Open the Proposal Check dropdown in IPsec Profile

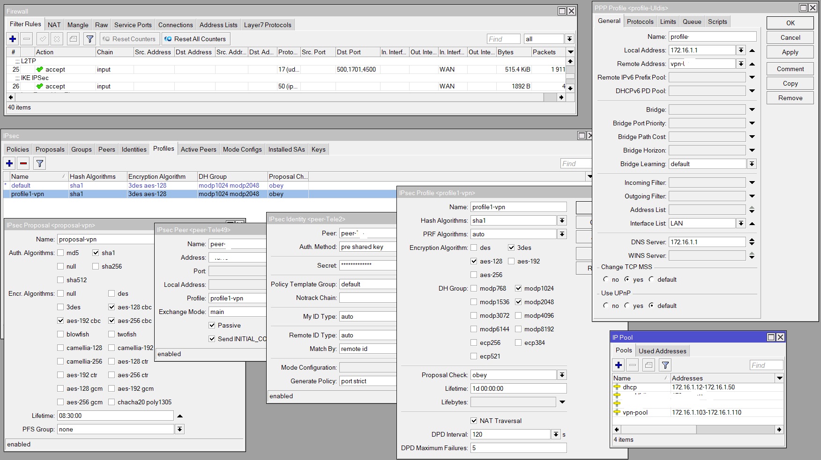click(x=562, y=375)
